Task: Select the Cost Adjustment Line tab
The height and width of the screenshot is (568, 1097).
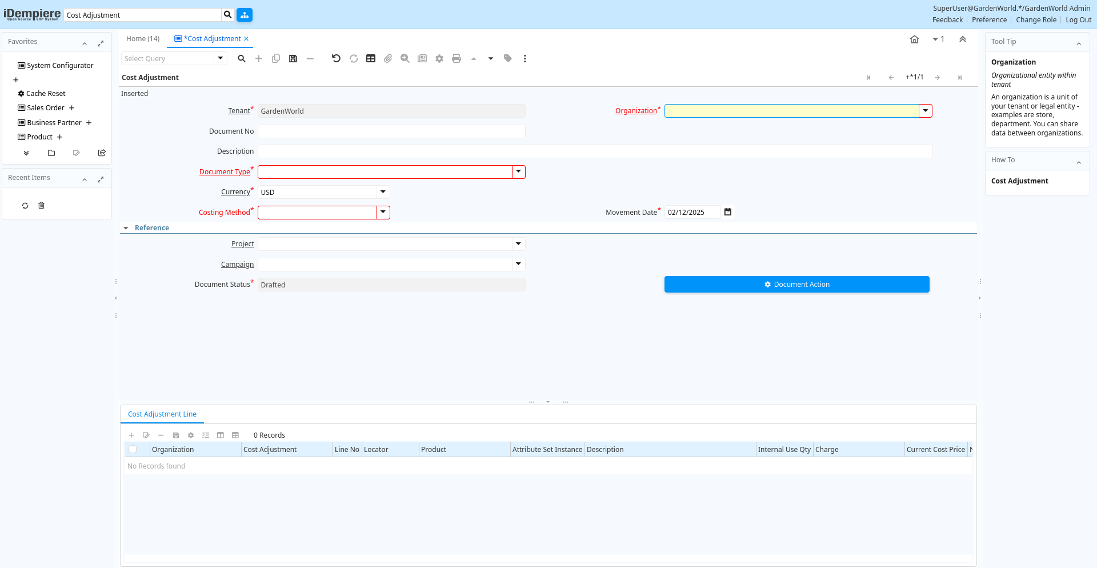Action: coord(162,414)
